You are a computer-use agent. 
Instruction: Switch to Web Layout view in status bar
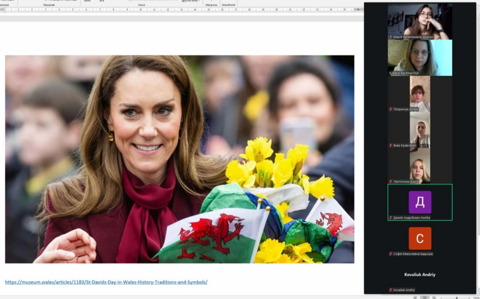(434, 298)
